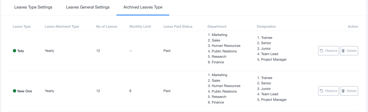Click the Leave Allotment Type column header
This screenshot has width=368, height=112.
62,27
